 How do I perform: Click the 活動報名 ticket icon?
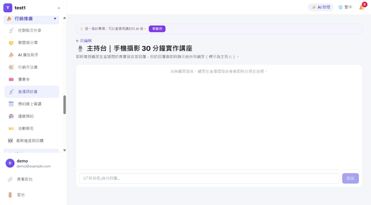11,128
